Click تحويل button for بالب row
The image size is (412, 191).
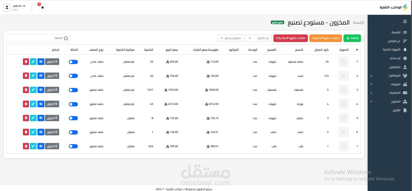coord(52,146)
